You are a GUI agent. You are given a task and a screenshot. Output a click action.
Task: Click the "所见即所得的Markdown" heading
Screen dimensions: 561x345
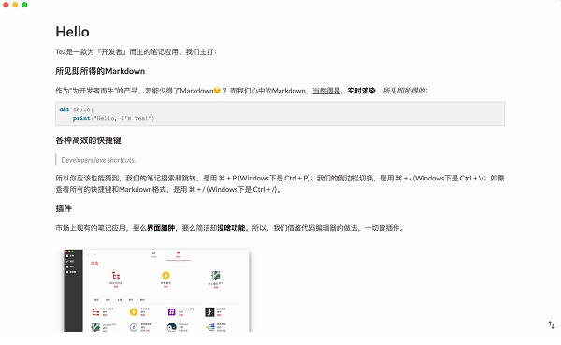[x=100, y=71]
